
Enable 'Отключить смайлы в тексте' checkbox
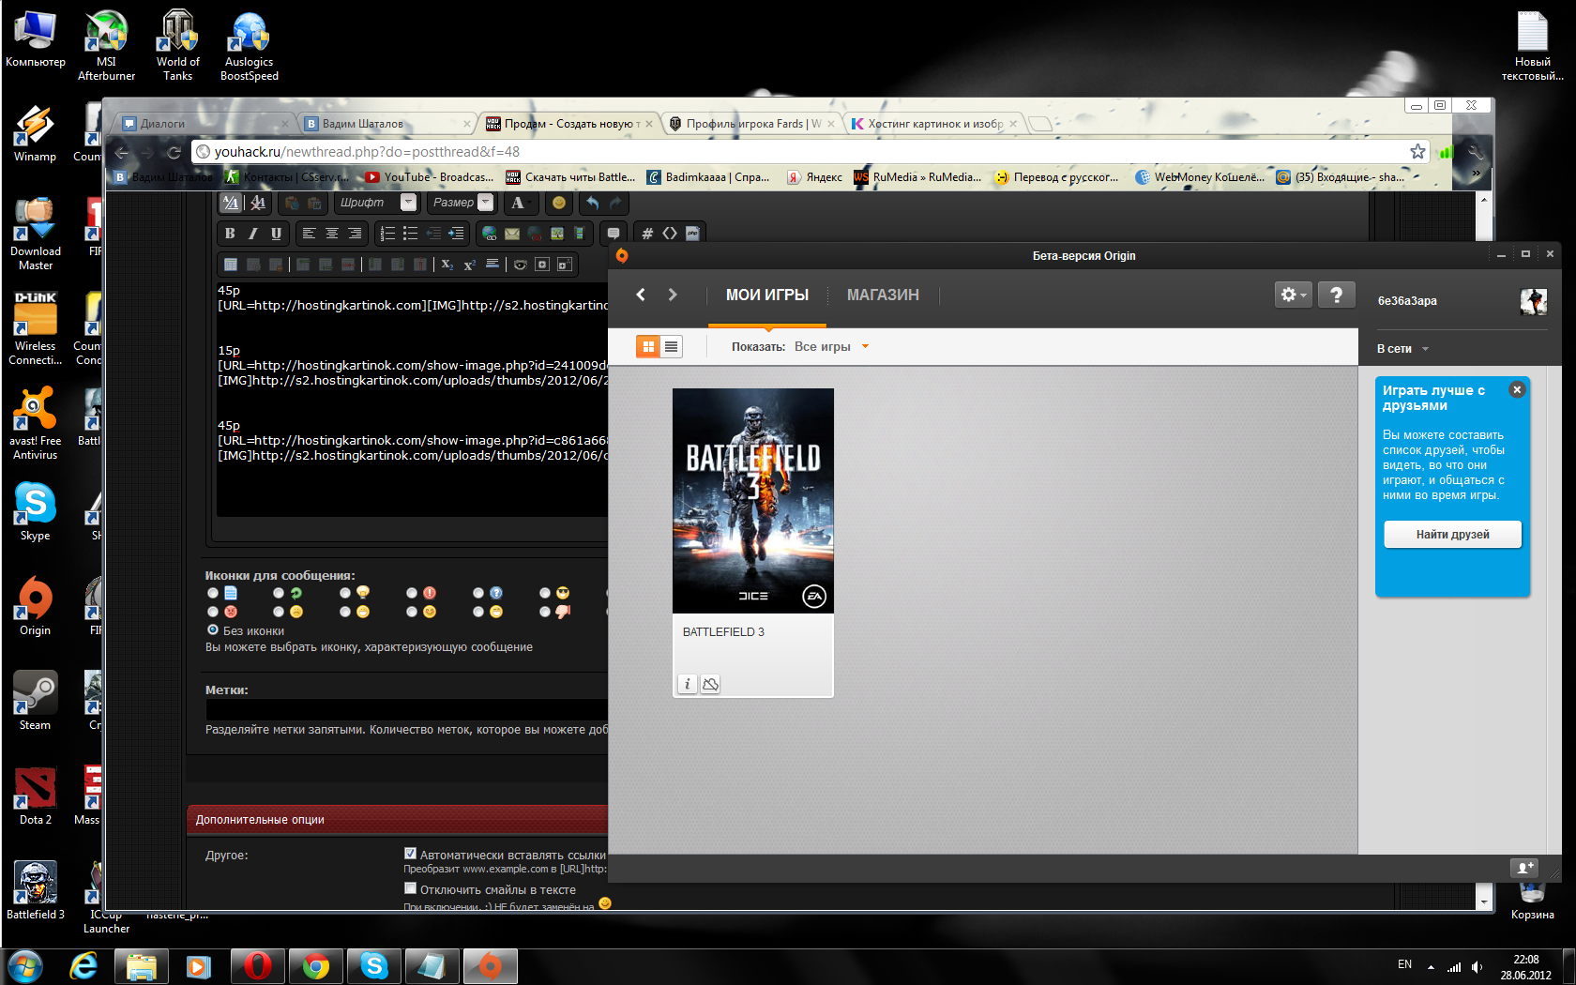pos(410,888)
